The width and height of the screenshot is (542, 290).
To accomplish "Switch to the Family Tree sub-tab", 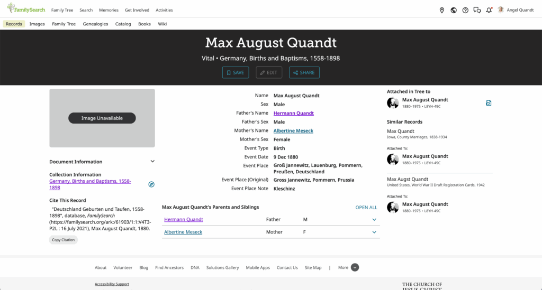I will coord(64,24).
